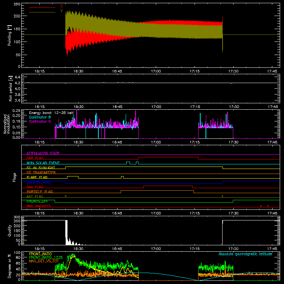Select the red 'X' legend label
The image size is (284, 284).
click(61, 6)
